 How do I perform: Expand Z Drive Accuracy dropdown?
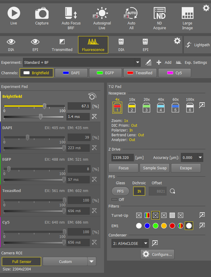[200, 157]
